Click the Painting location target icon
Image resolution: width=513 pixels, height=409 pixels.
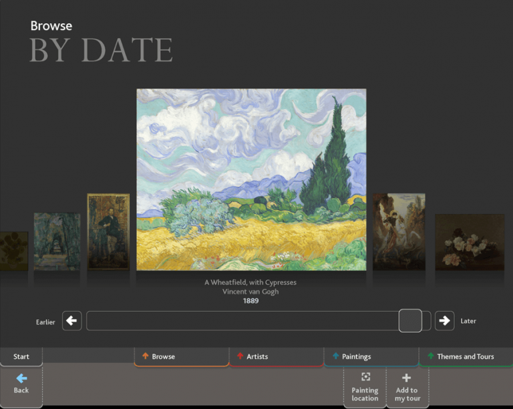[x=365, y=377]
